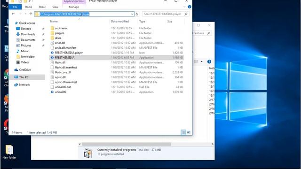Viewport: 301px width, 169px height.
Task: Open Pictures in the navigation pane
Action: (26, 46)
